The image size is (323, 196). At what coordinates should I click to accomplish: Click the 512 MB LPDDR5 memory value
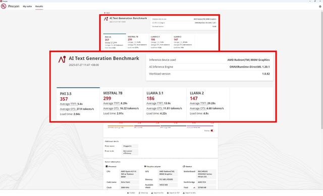(168, 179)
